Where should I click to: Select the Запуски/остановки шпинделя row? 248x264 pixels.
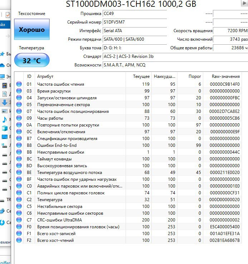(x=128, y=98)
